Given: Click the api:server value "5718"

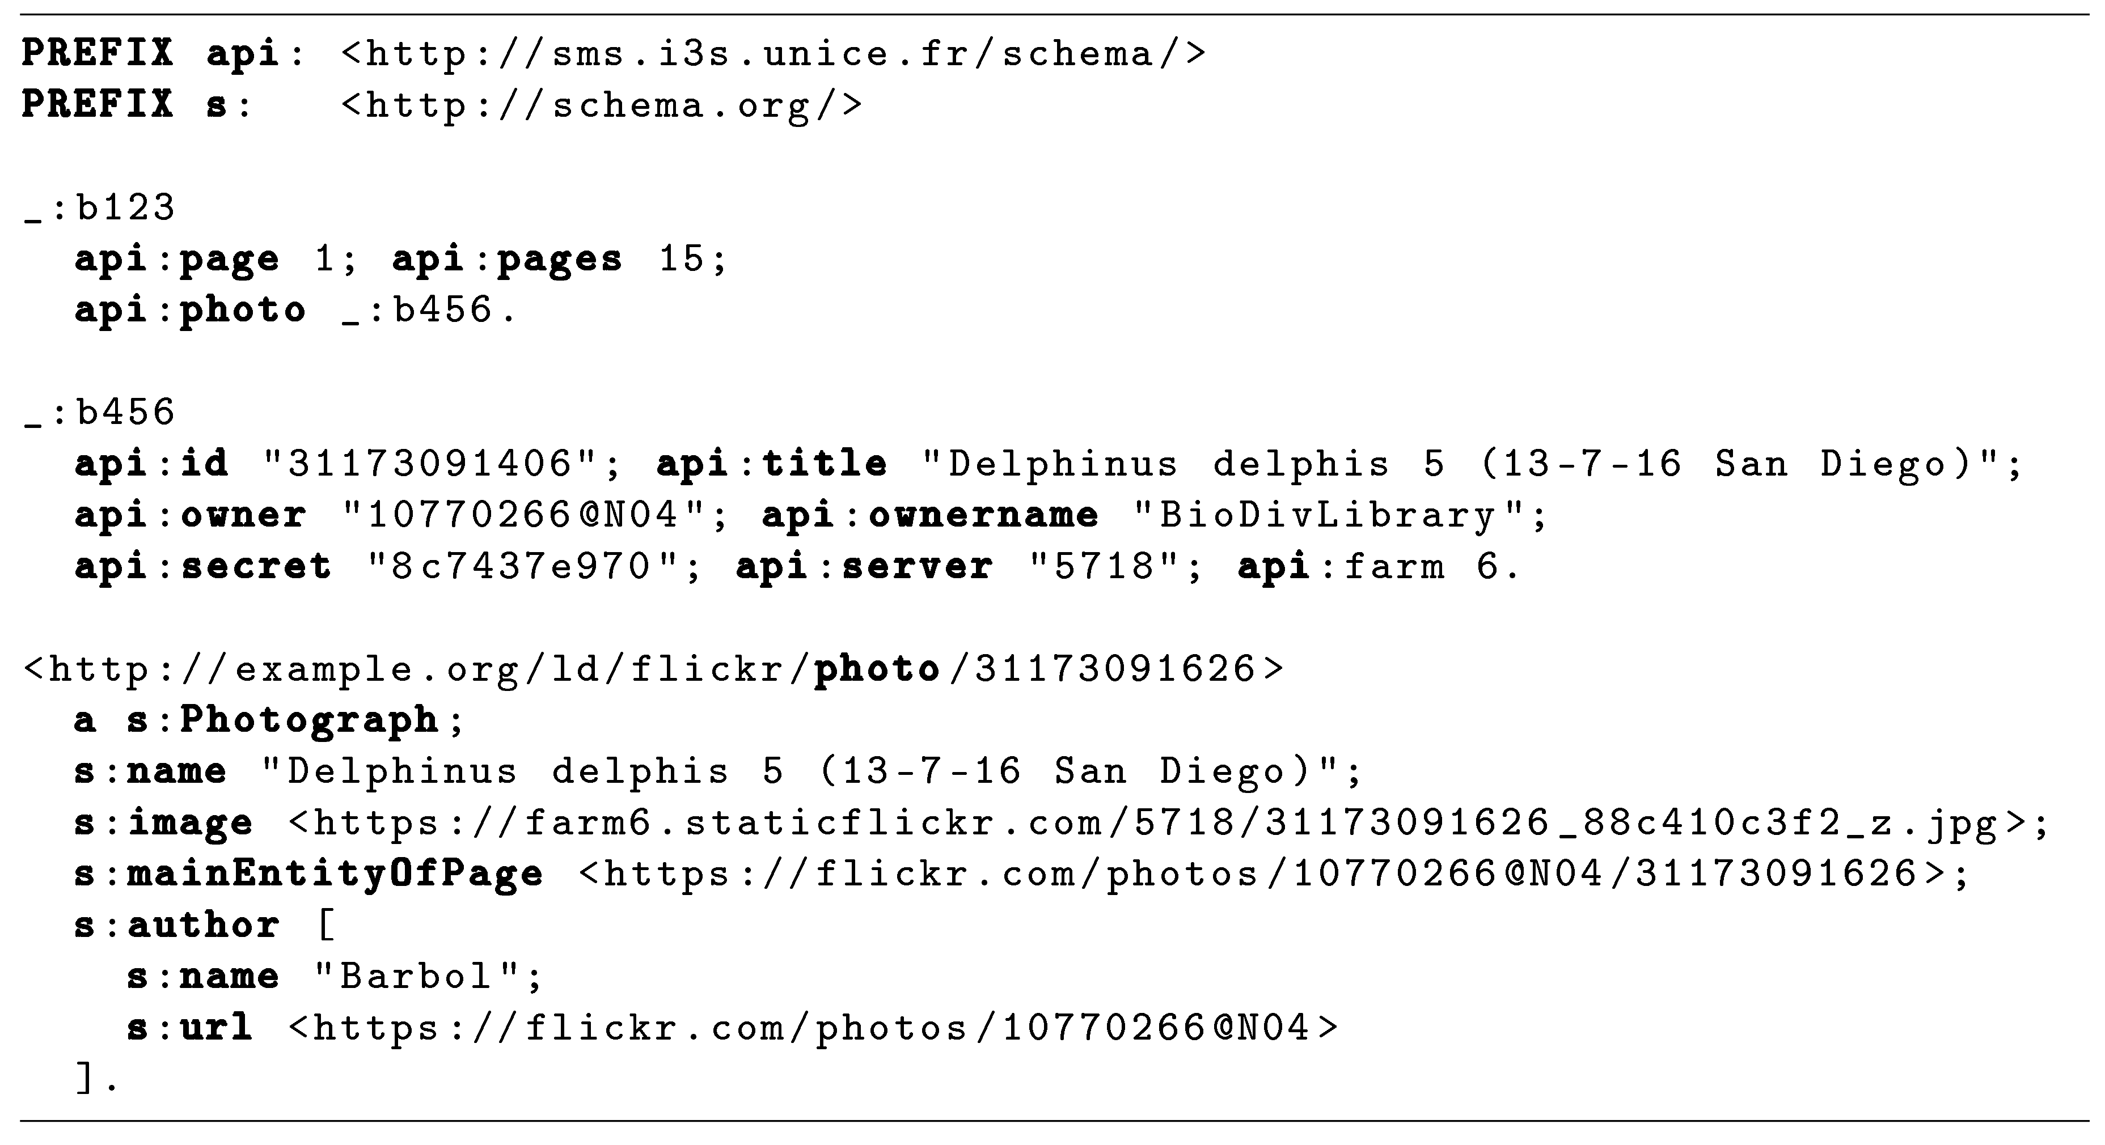Looking at the screenshot, I should [x=1106, y=567].
